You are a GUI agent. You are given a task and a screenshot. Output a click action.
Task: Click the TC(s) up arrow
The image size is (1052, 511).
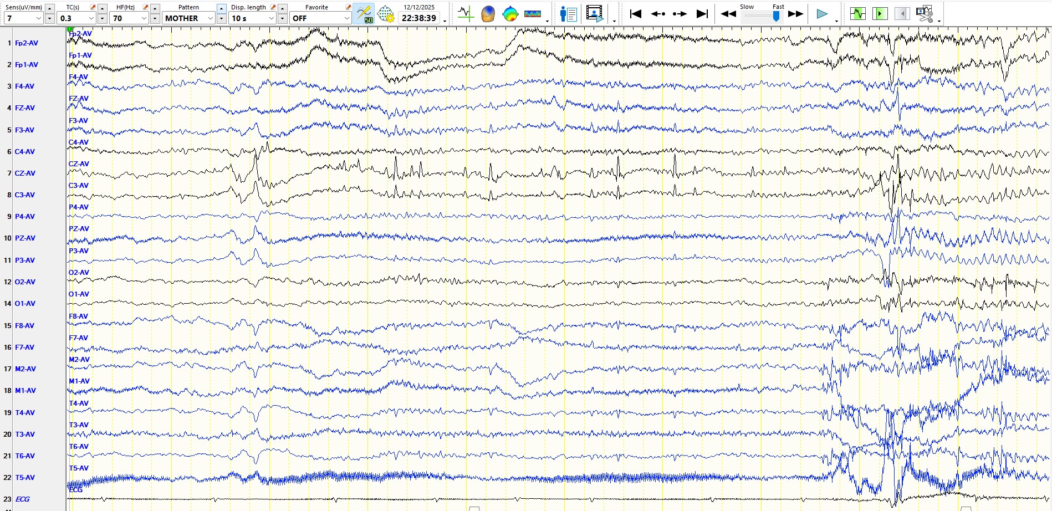pos(103,8)
